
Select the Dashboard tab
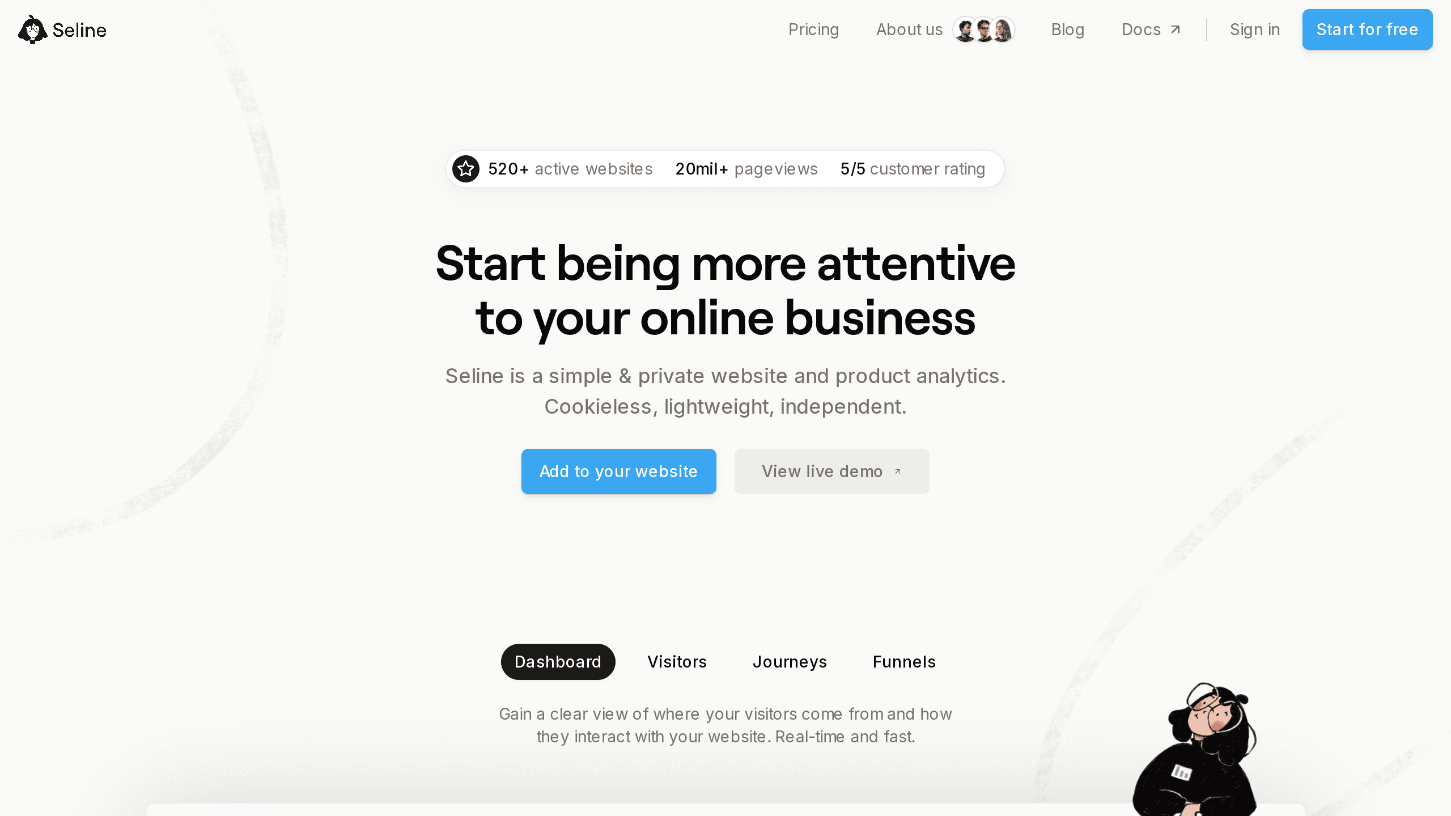click(558, 661)
